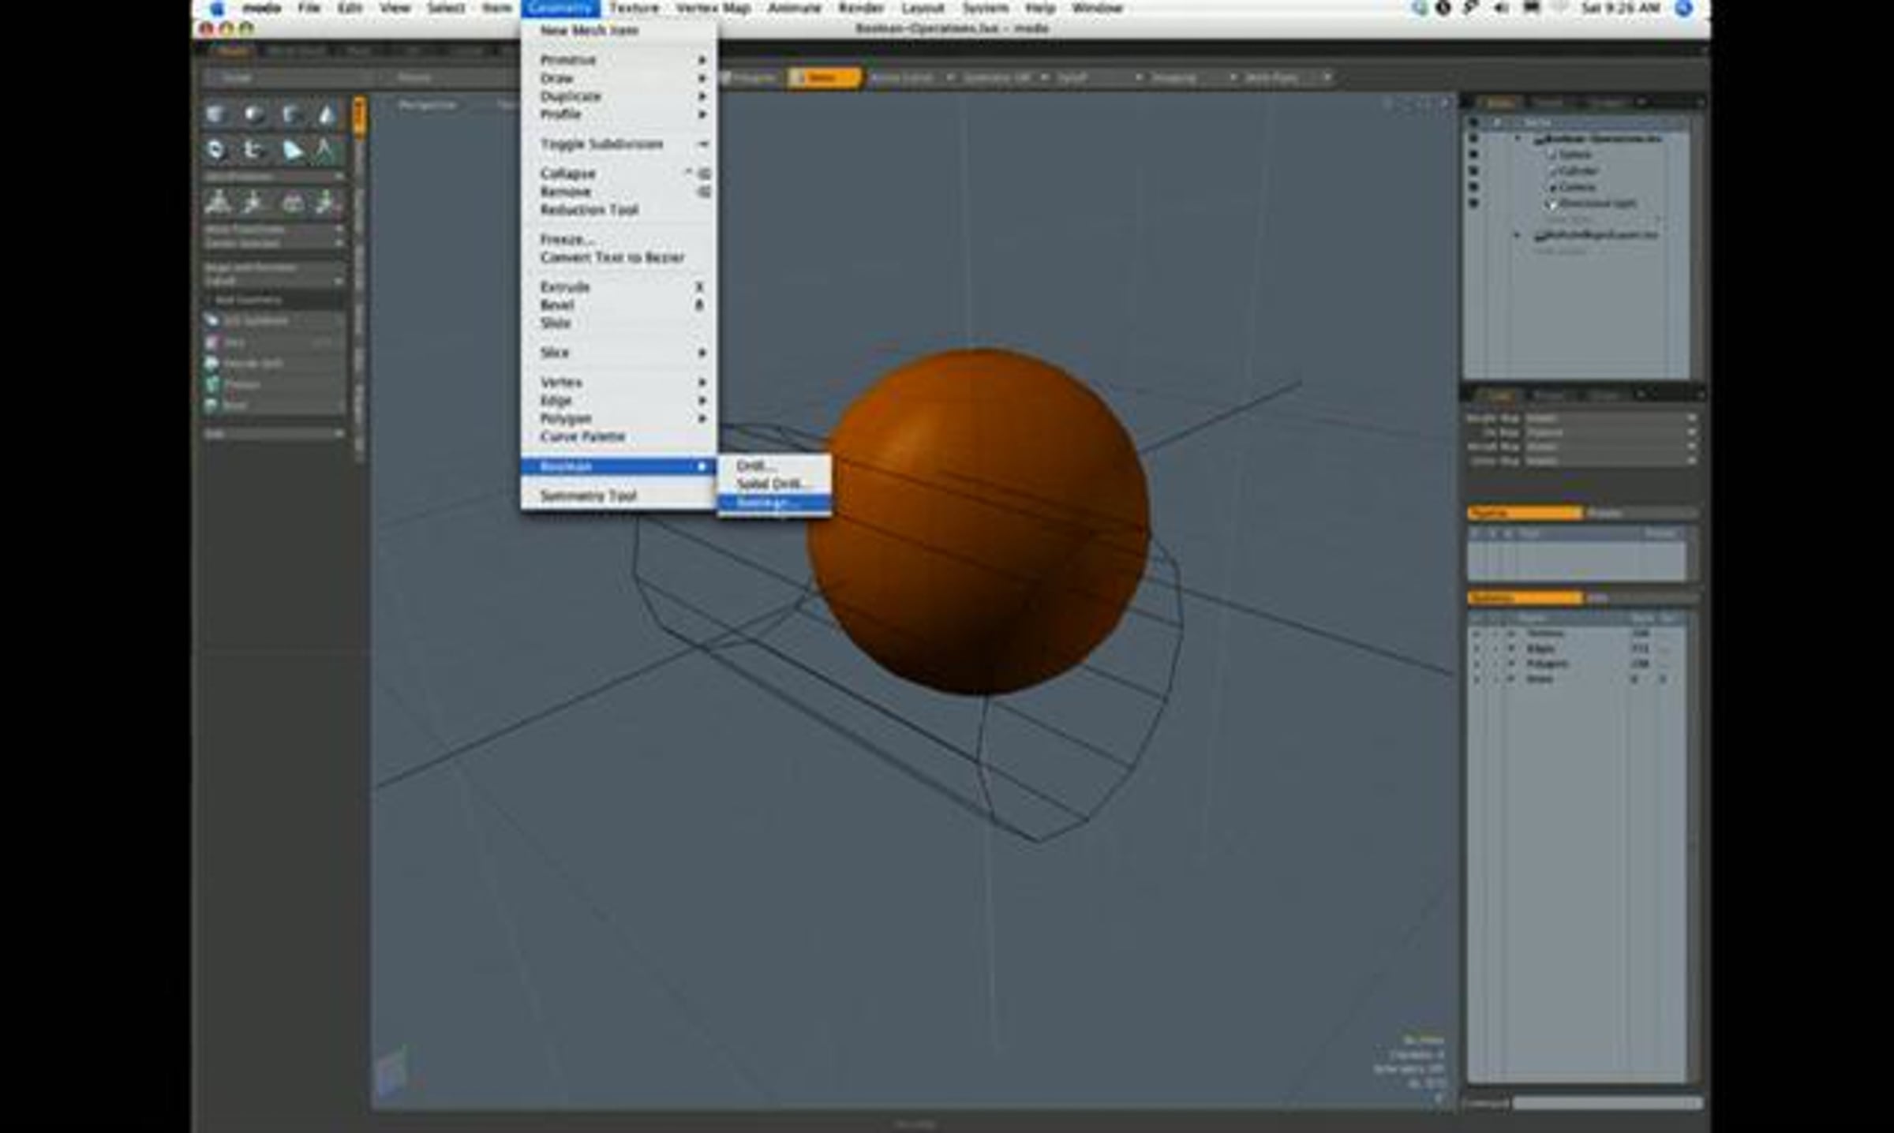Screen dimensions: 1894x1133
Task: Choose Extrude from the Geometry menu
Action: coord(619,287)
